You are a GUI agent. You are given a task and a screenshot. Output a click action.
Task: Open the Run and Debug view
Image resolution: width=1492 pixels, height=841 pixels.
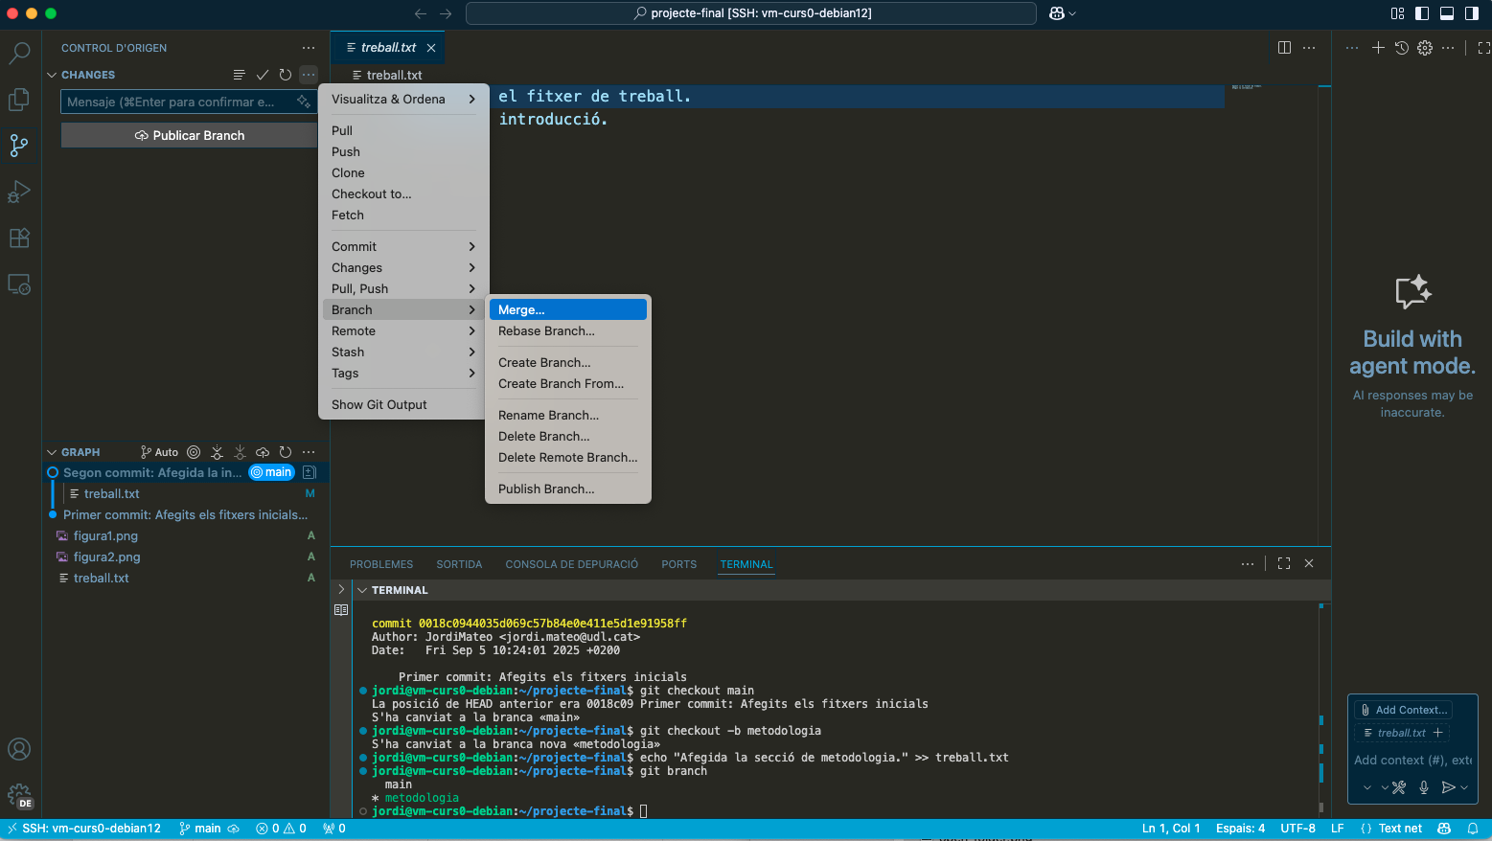[x=19, y=192]
